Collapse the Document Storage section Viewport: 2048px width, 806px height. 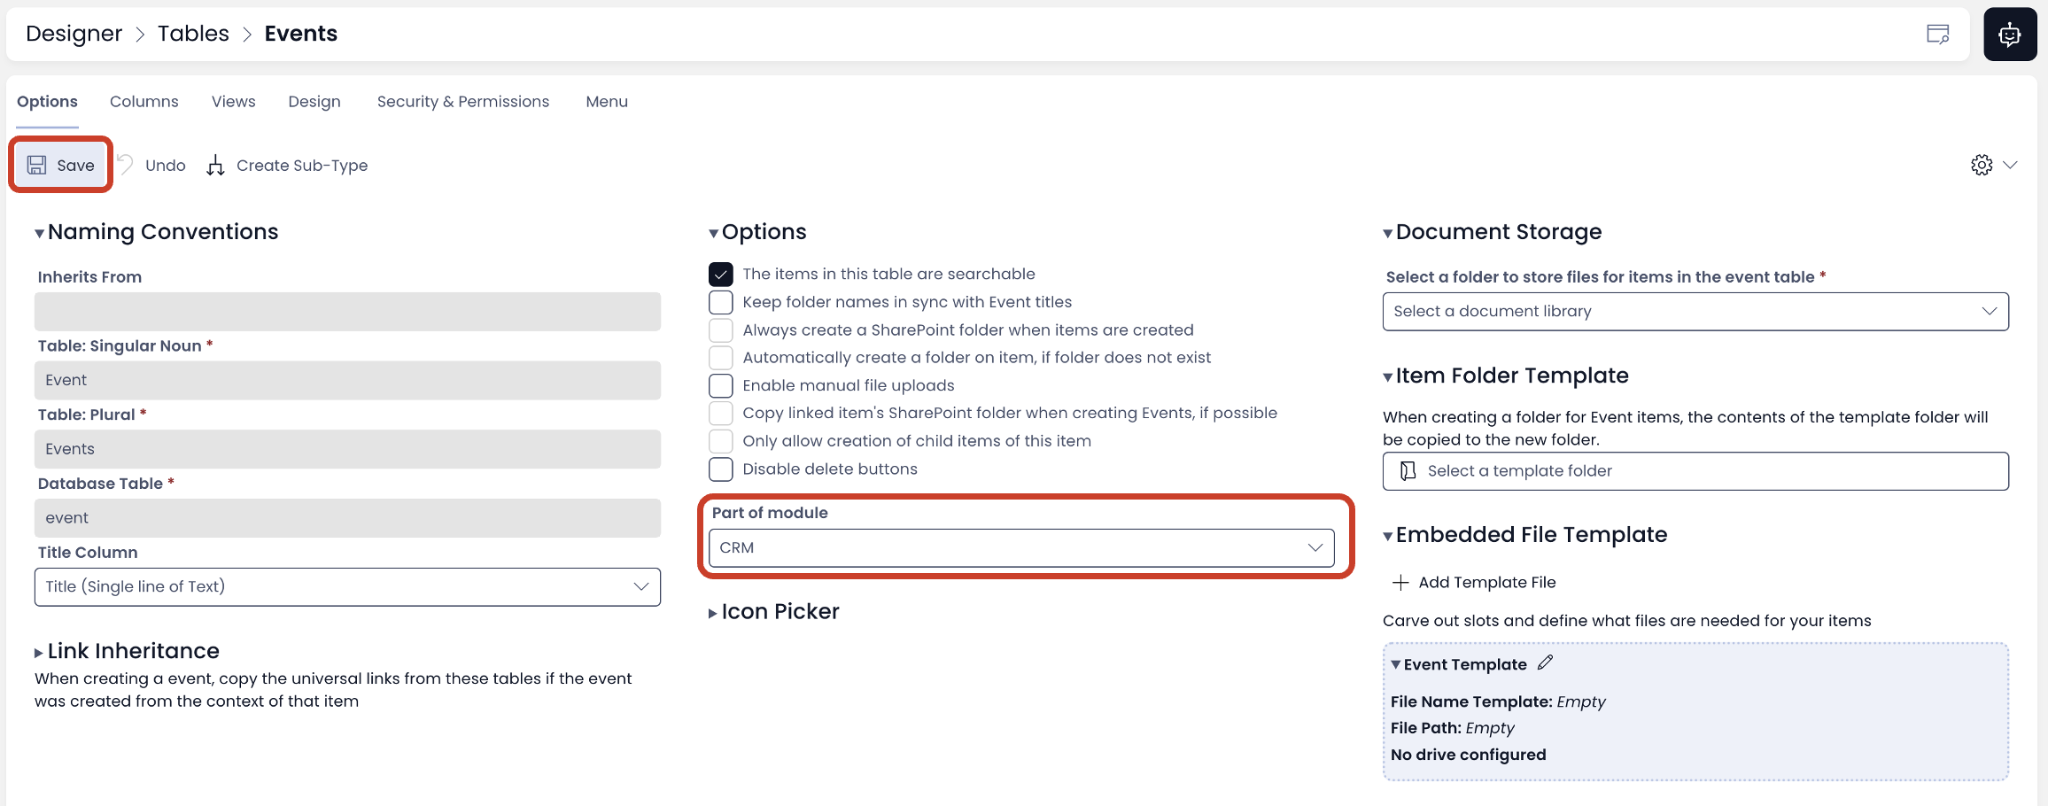(1493, 232)
